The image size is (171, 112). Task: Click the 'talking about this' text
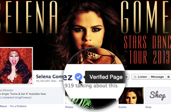point(97,86)
